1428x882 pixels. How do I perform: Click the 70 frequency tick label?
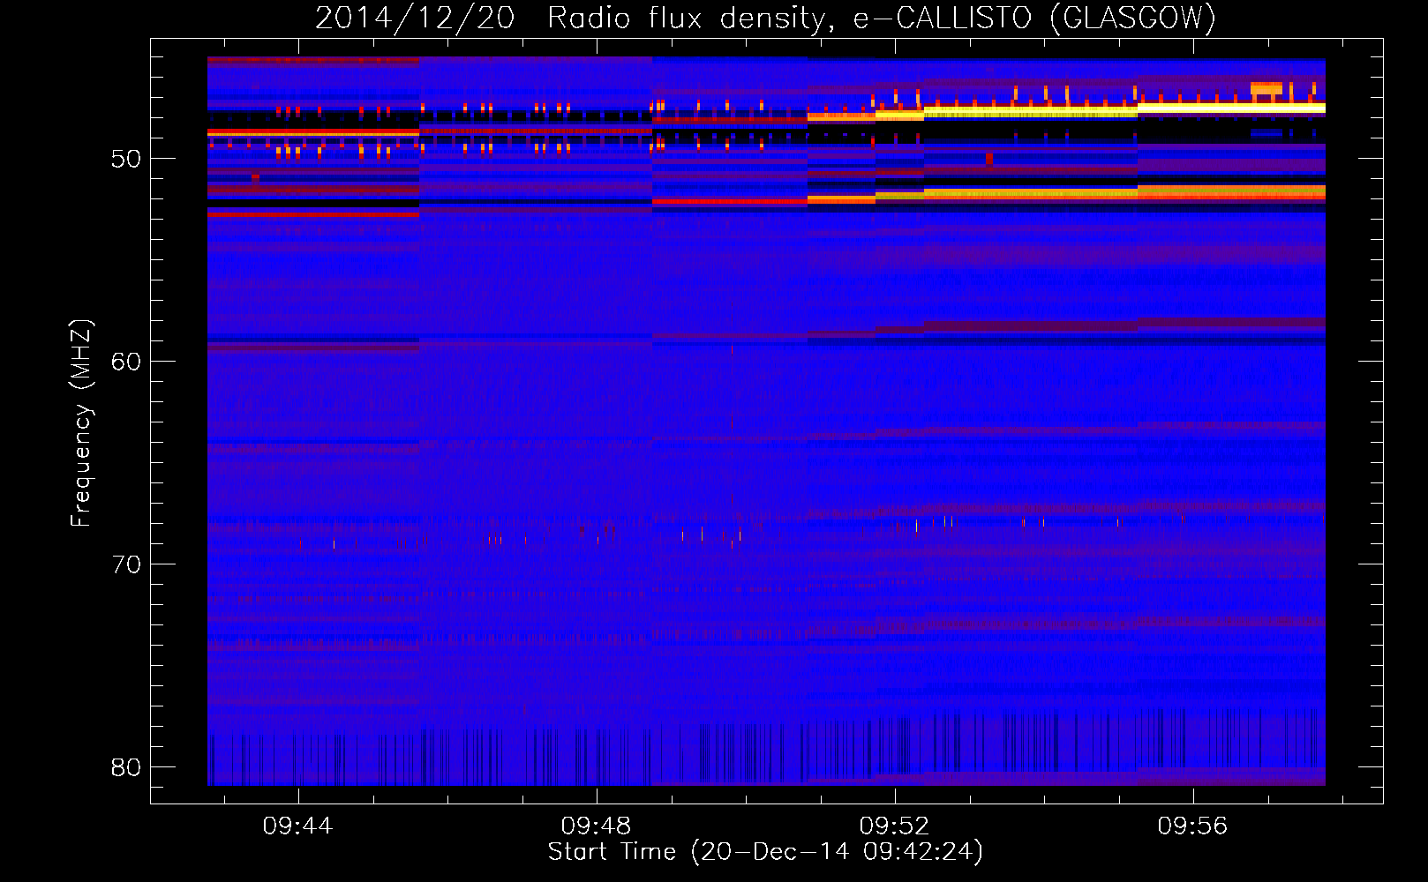[125, 564]
